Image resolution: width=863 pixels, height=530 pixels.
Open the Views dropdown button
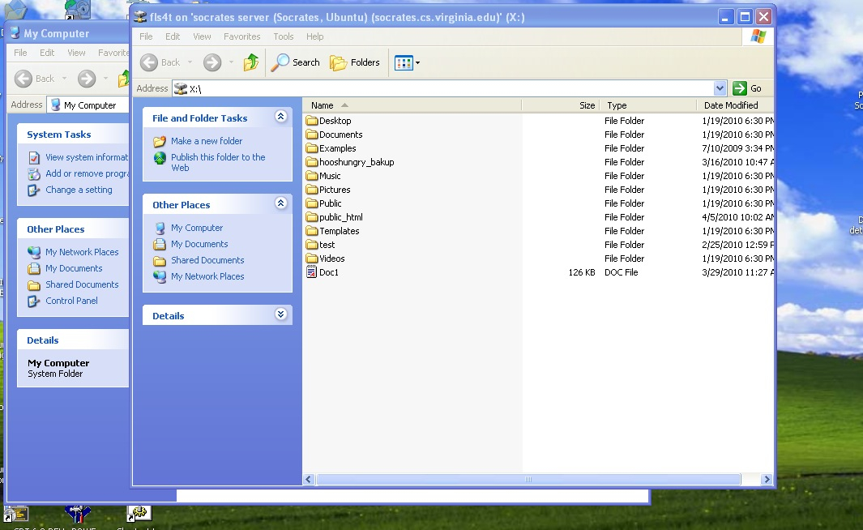click(407, 62)
